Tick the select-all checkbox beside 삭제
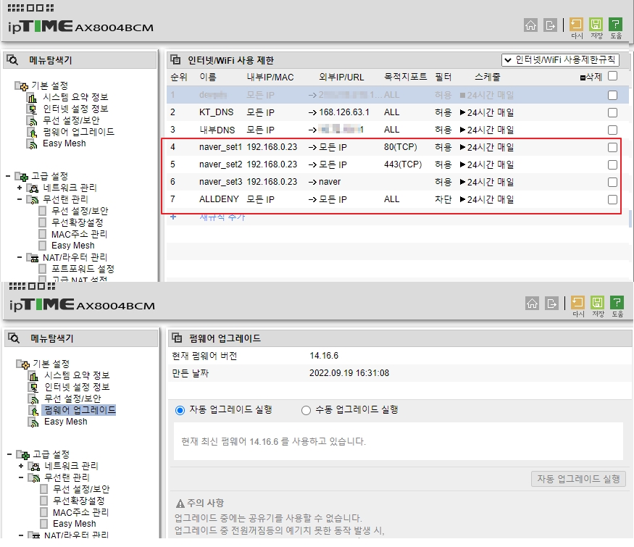 [612, 76]
